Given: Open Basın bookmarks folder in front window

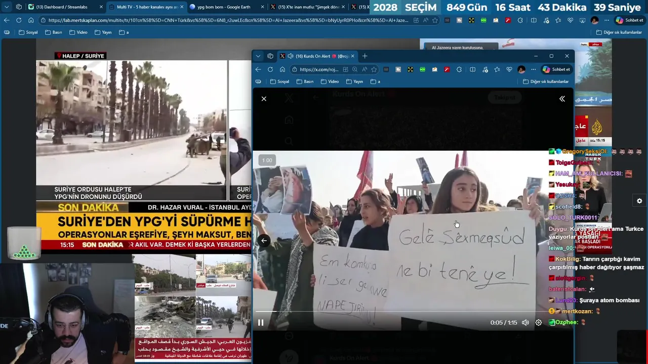Looking at the screenshot, I should (x=305, y=81).
